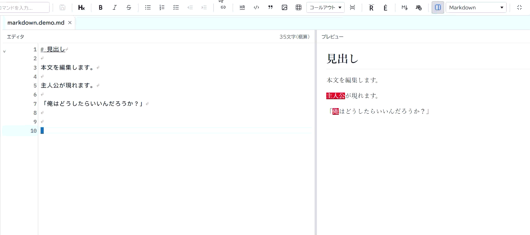Click the indent icon
Viewport: 530px width, 235px height.
tap(204, 7)
